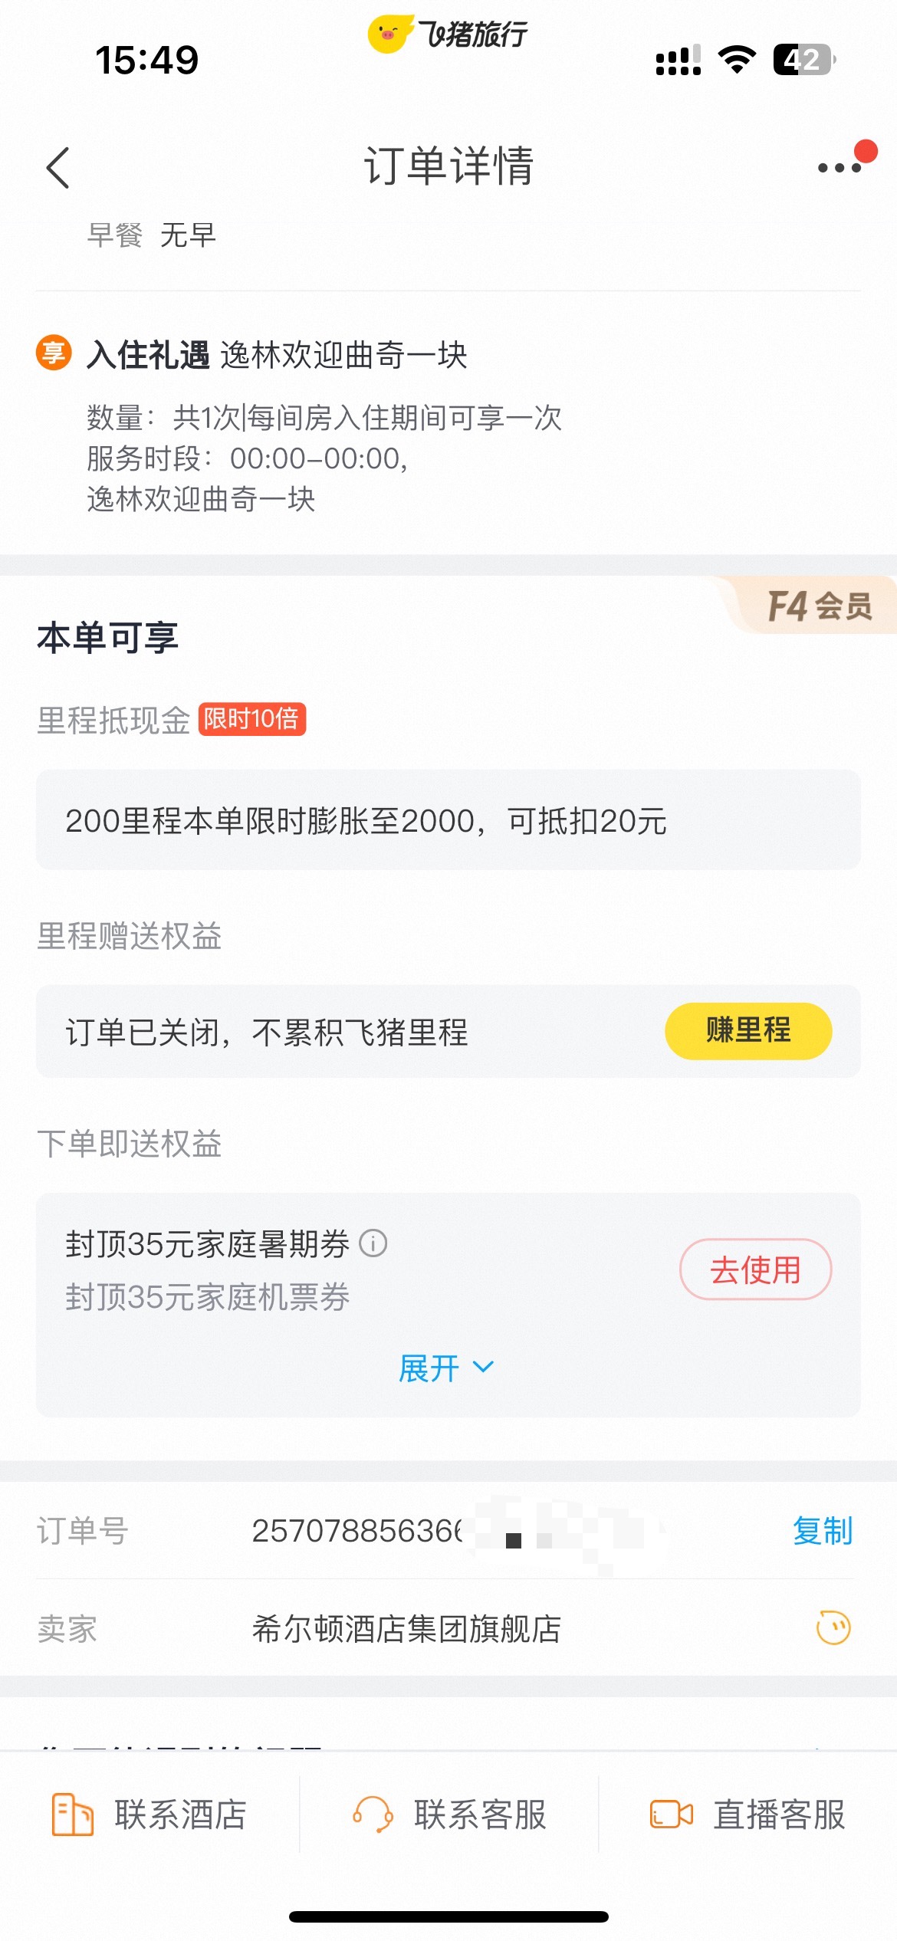Select 联系酒店 in bottom bar

pos(149,1815)
